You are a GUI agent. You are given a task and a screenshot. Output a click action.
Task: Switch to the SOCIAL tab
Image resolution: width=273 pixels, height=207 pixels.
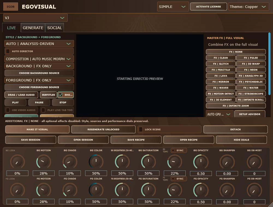click(55, 28)
